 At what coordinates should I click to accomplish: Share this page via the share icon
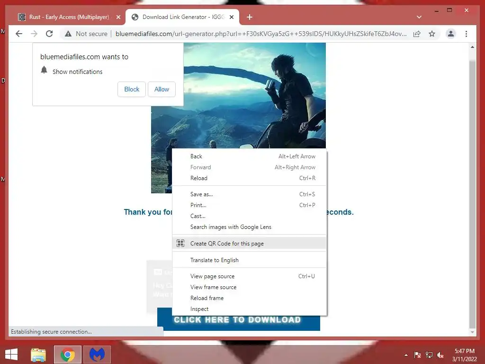[417, 34]
